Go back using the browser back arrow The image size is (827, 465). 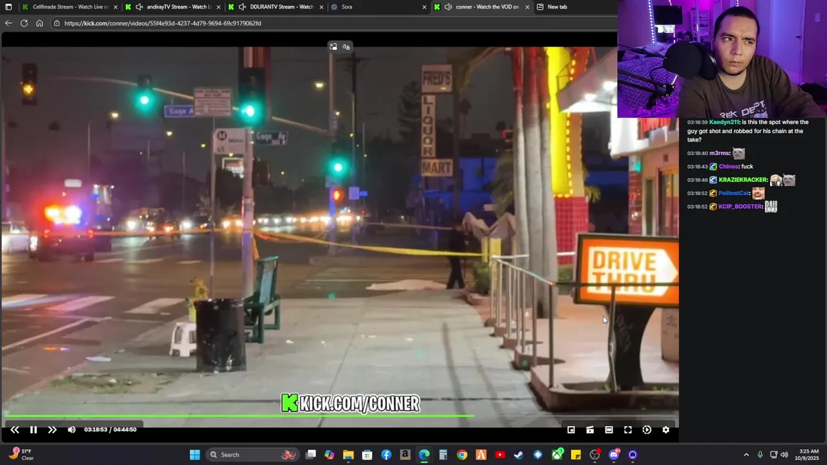8,23
